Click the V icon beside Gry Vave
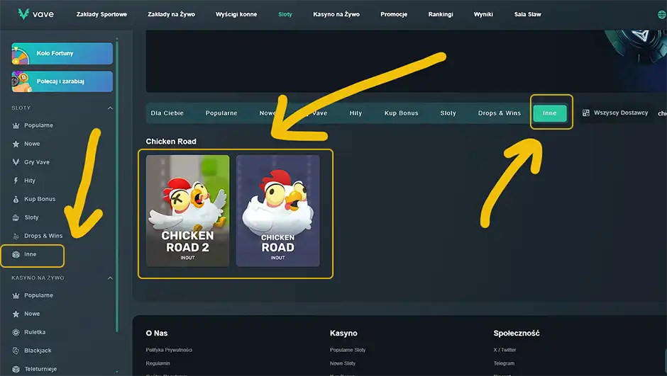This screenshot has height=376, width=667. [16, 162]
